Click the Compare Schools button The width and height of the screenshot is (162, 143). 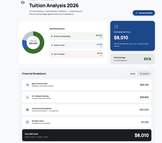click(144, 13)
